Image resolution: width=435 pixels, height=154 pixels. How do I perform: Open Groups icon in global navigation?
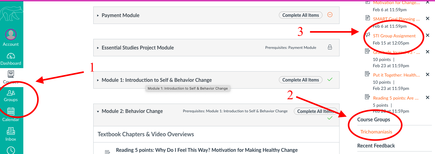tap(11, 93)
